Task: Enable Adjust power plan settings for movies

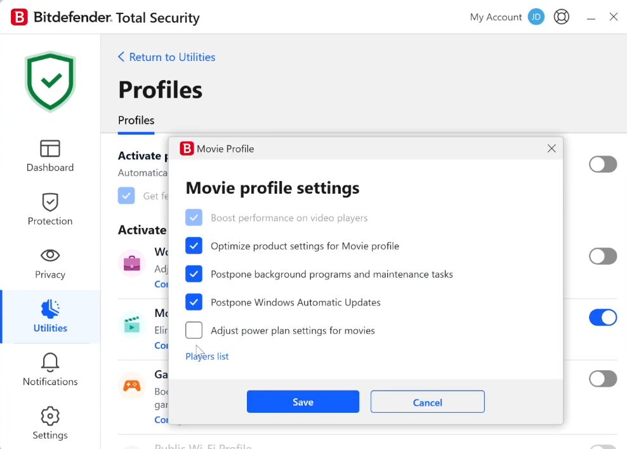Action: click(194, 330)
